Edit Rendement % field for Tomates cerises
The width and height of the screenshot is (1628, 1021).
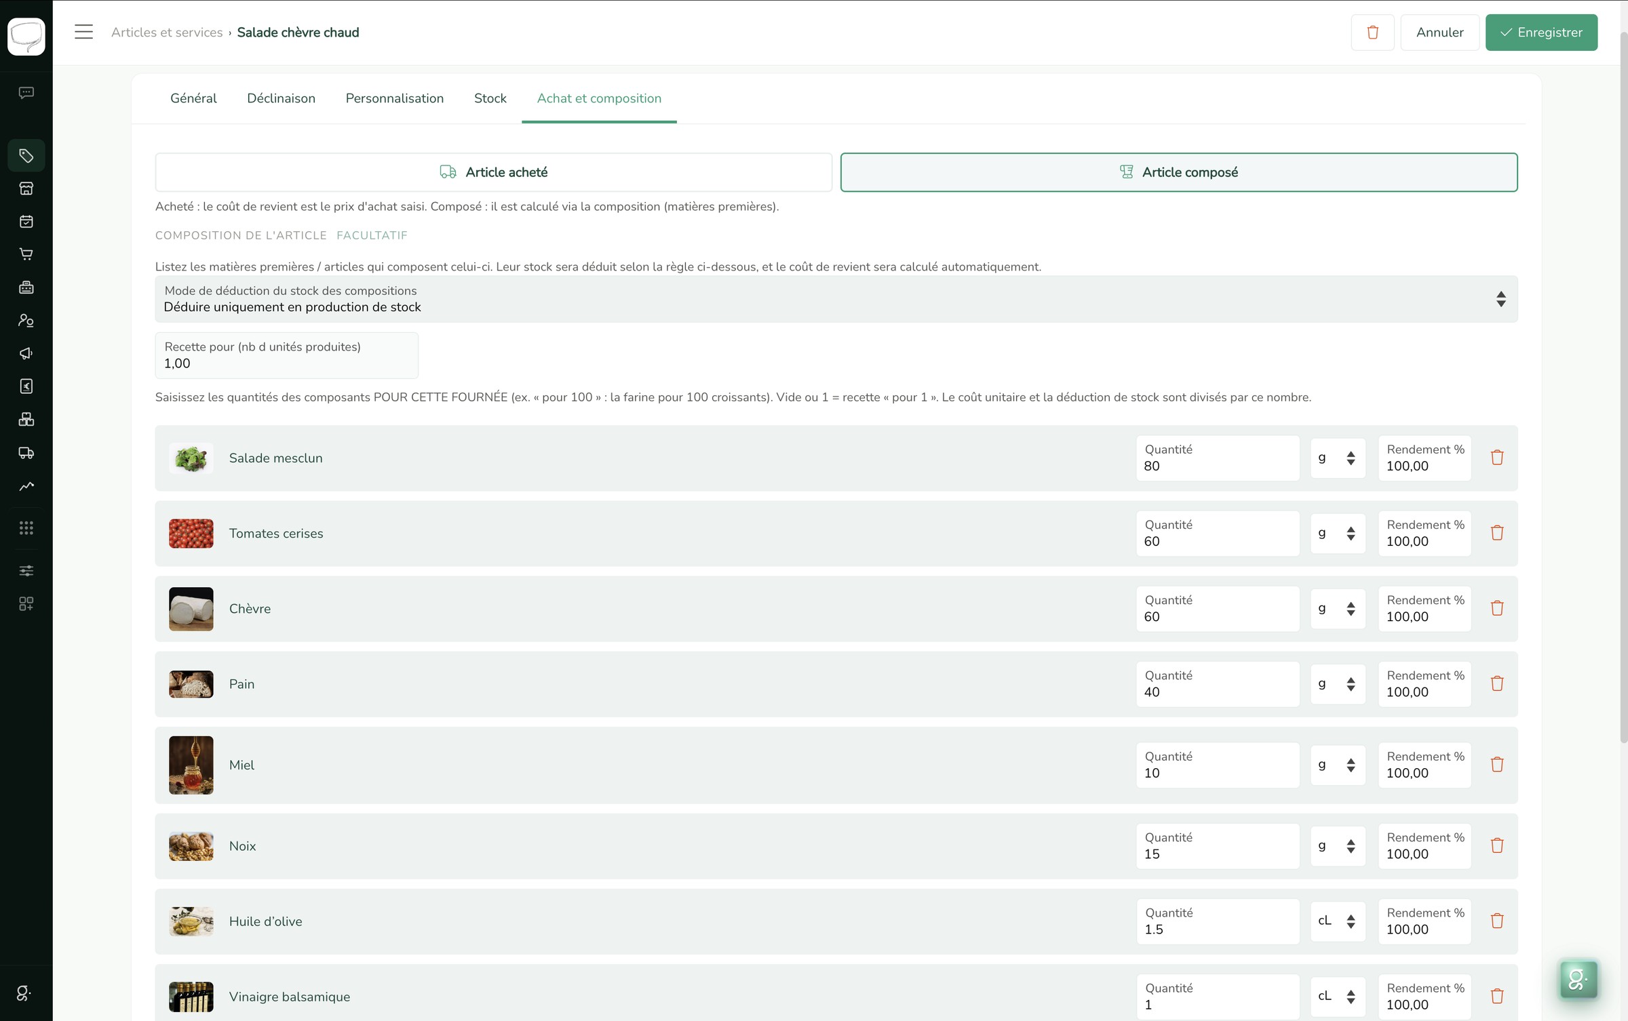tap(1424, 534)
